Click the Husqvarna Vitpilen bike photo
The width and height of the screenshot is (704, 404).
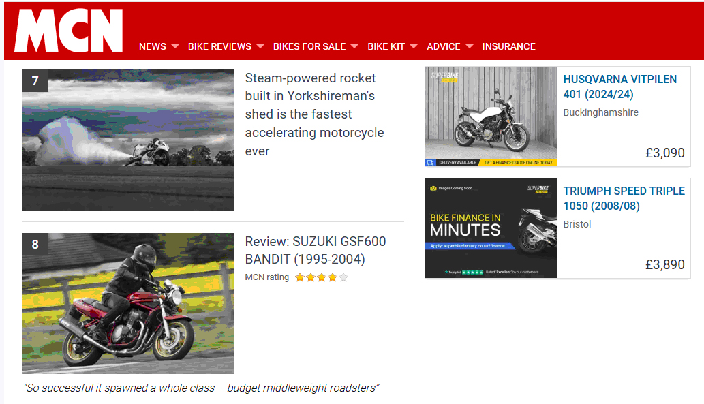(491, 116)
